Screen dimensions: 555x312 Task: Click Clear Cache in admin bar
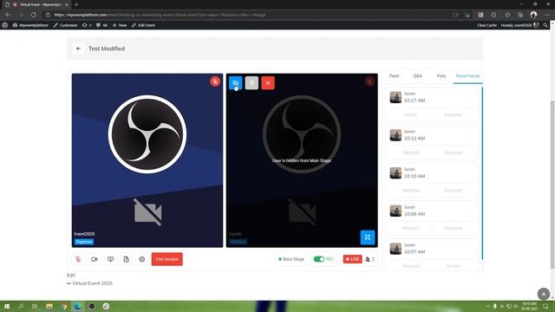click(486, 25)
